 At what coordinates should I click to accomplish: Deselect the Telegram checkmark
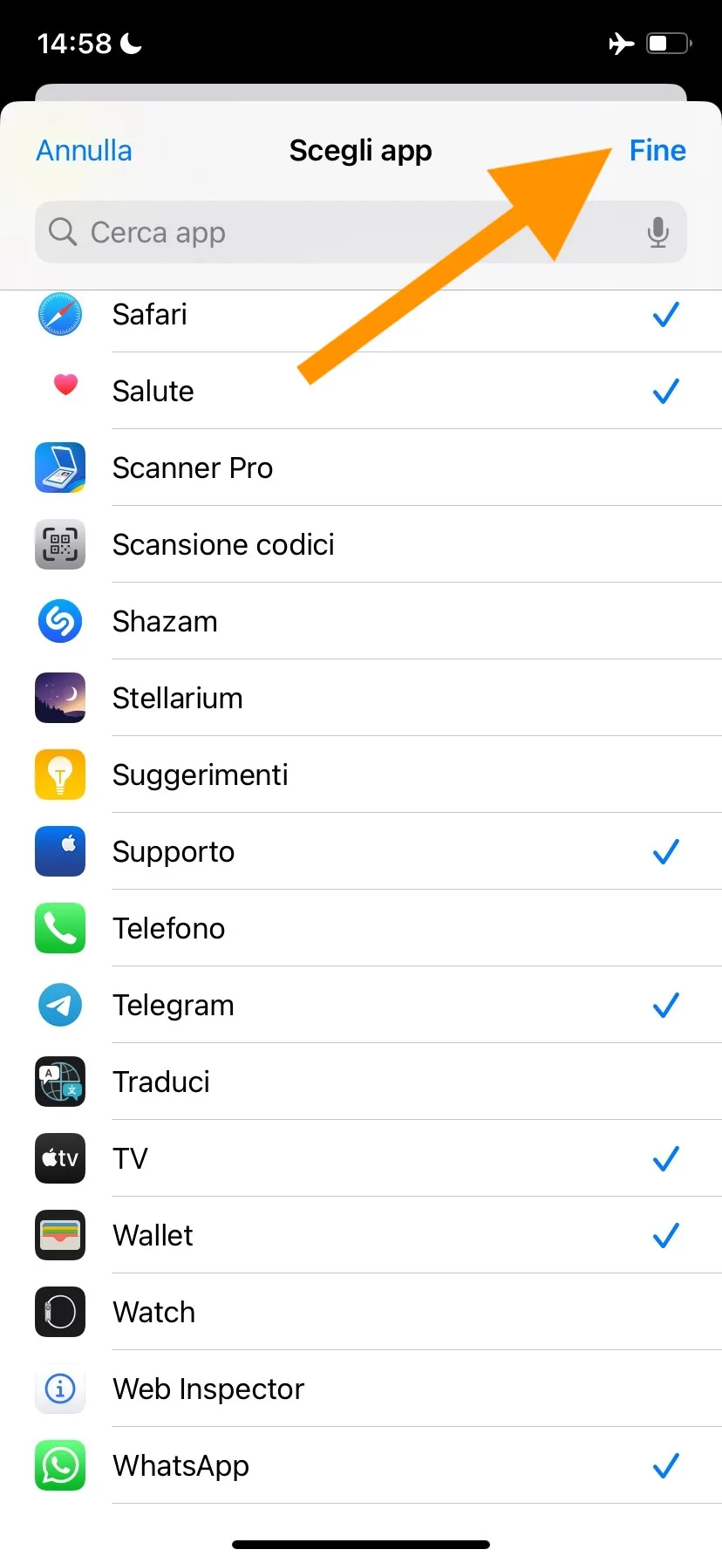click(x=665, y=1005)
